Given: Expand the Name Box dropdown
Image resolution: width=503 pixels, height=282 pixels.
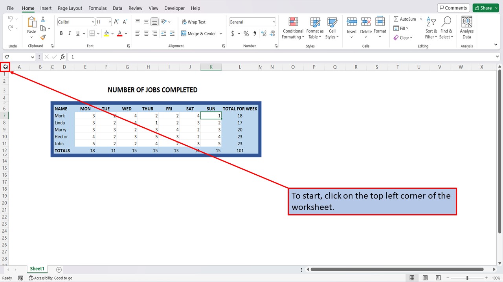Looking at the screenshot, I should [x=33, y=57].
